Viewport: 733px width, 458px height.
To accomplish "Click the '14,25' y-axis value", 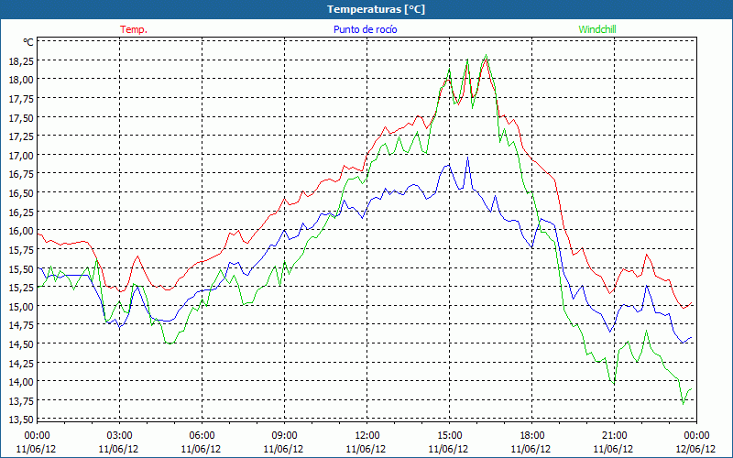I will click(x=21, y=363).
